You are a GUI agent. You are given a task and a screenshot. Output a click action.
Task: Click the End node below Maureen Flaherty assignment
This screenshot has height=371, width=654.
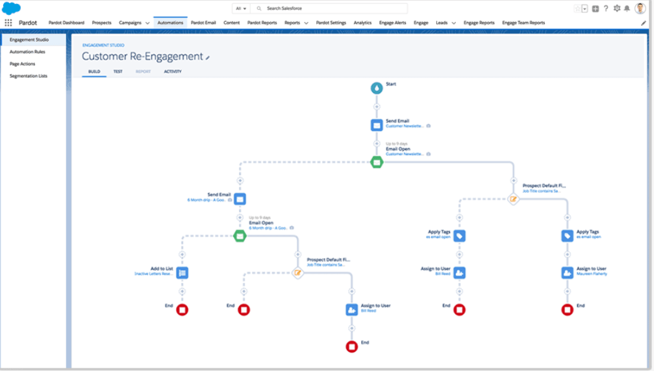coord(567,310)
